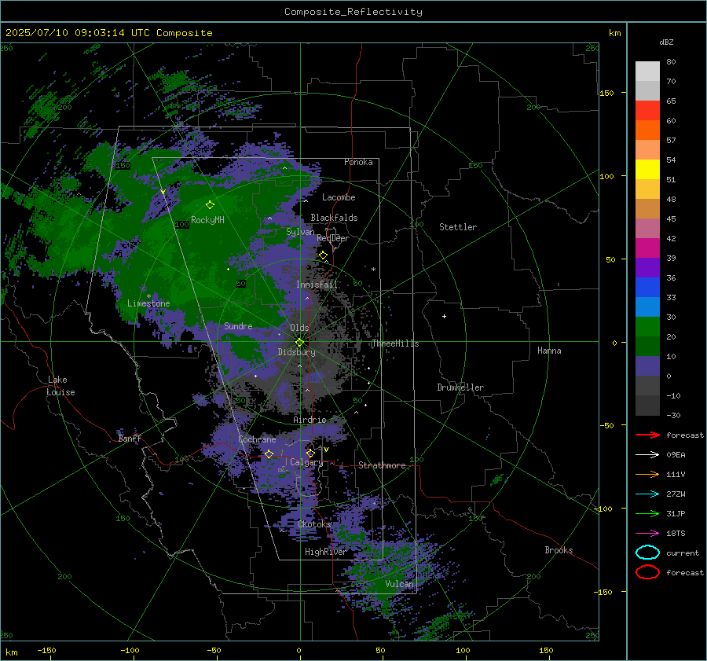Click the white 09EA arrow in legend
Viewport: 707px width, 661px height.
[x=647, y=454]
